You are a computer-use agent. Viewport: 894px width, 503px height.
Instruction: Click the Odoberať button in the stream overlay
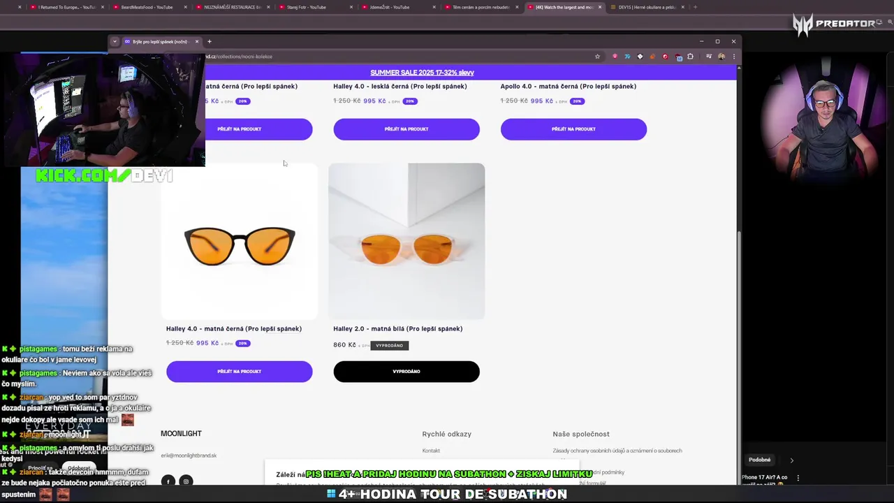(79, 468)
